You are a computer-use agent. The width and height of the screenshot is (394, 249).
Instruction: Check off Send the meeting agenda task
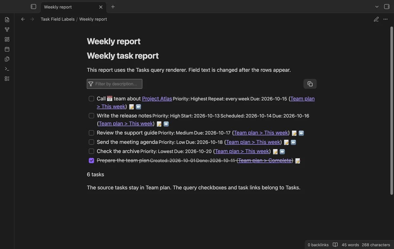(x=92, y=142)
